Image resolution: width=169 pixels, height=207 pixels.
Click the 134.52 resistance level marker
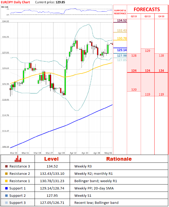[x=122, y=21]
